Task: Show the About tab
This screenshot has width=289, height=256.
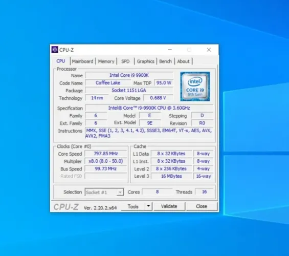Action: coord(183,61)
